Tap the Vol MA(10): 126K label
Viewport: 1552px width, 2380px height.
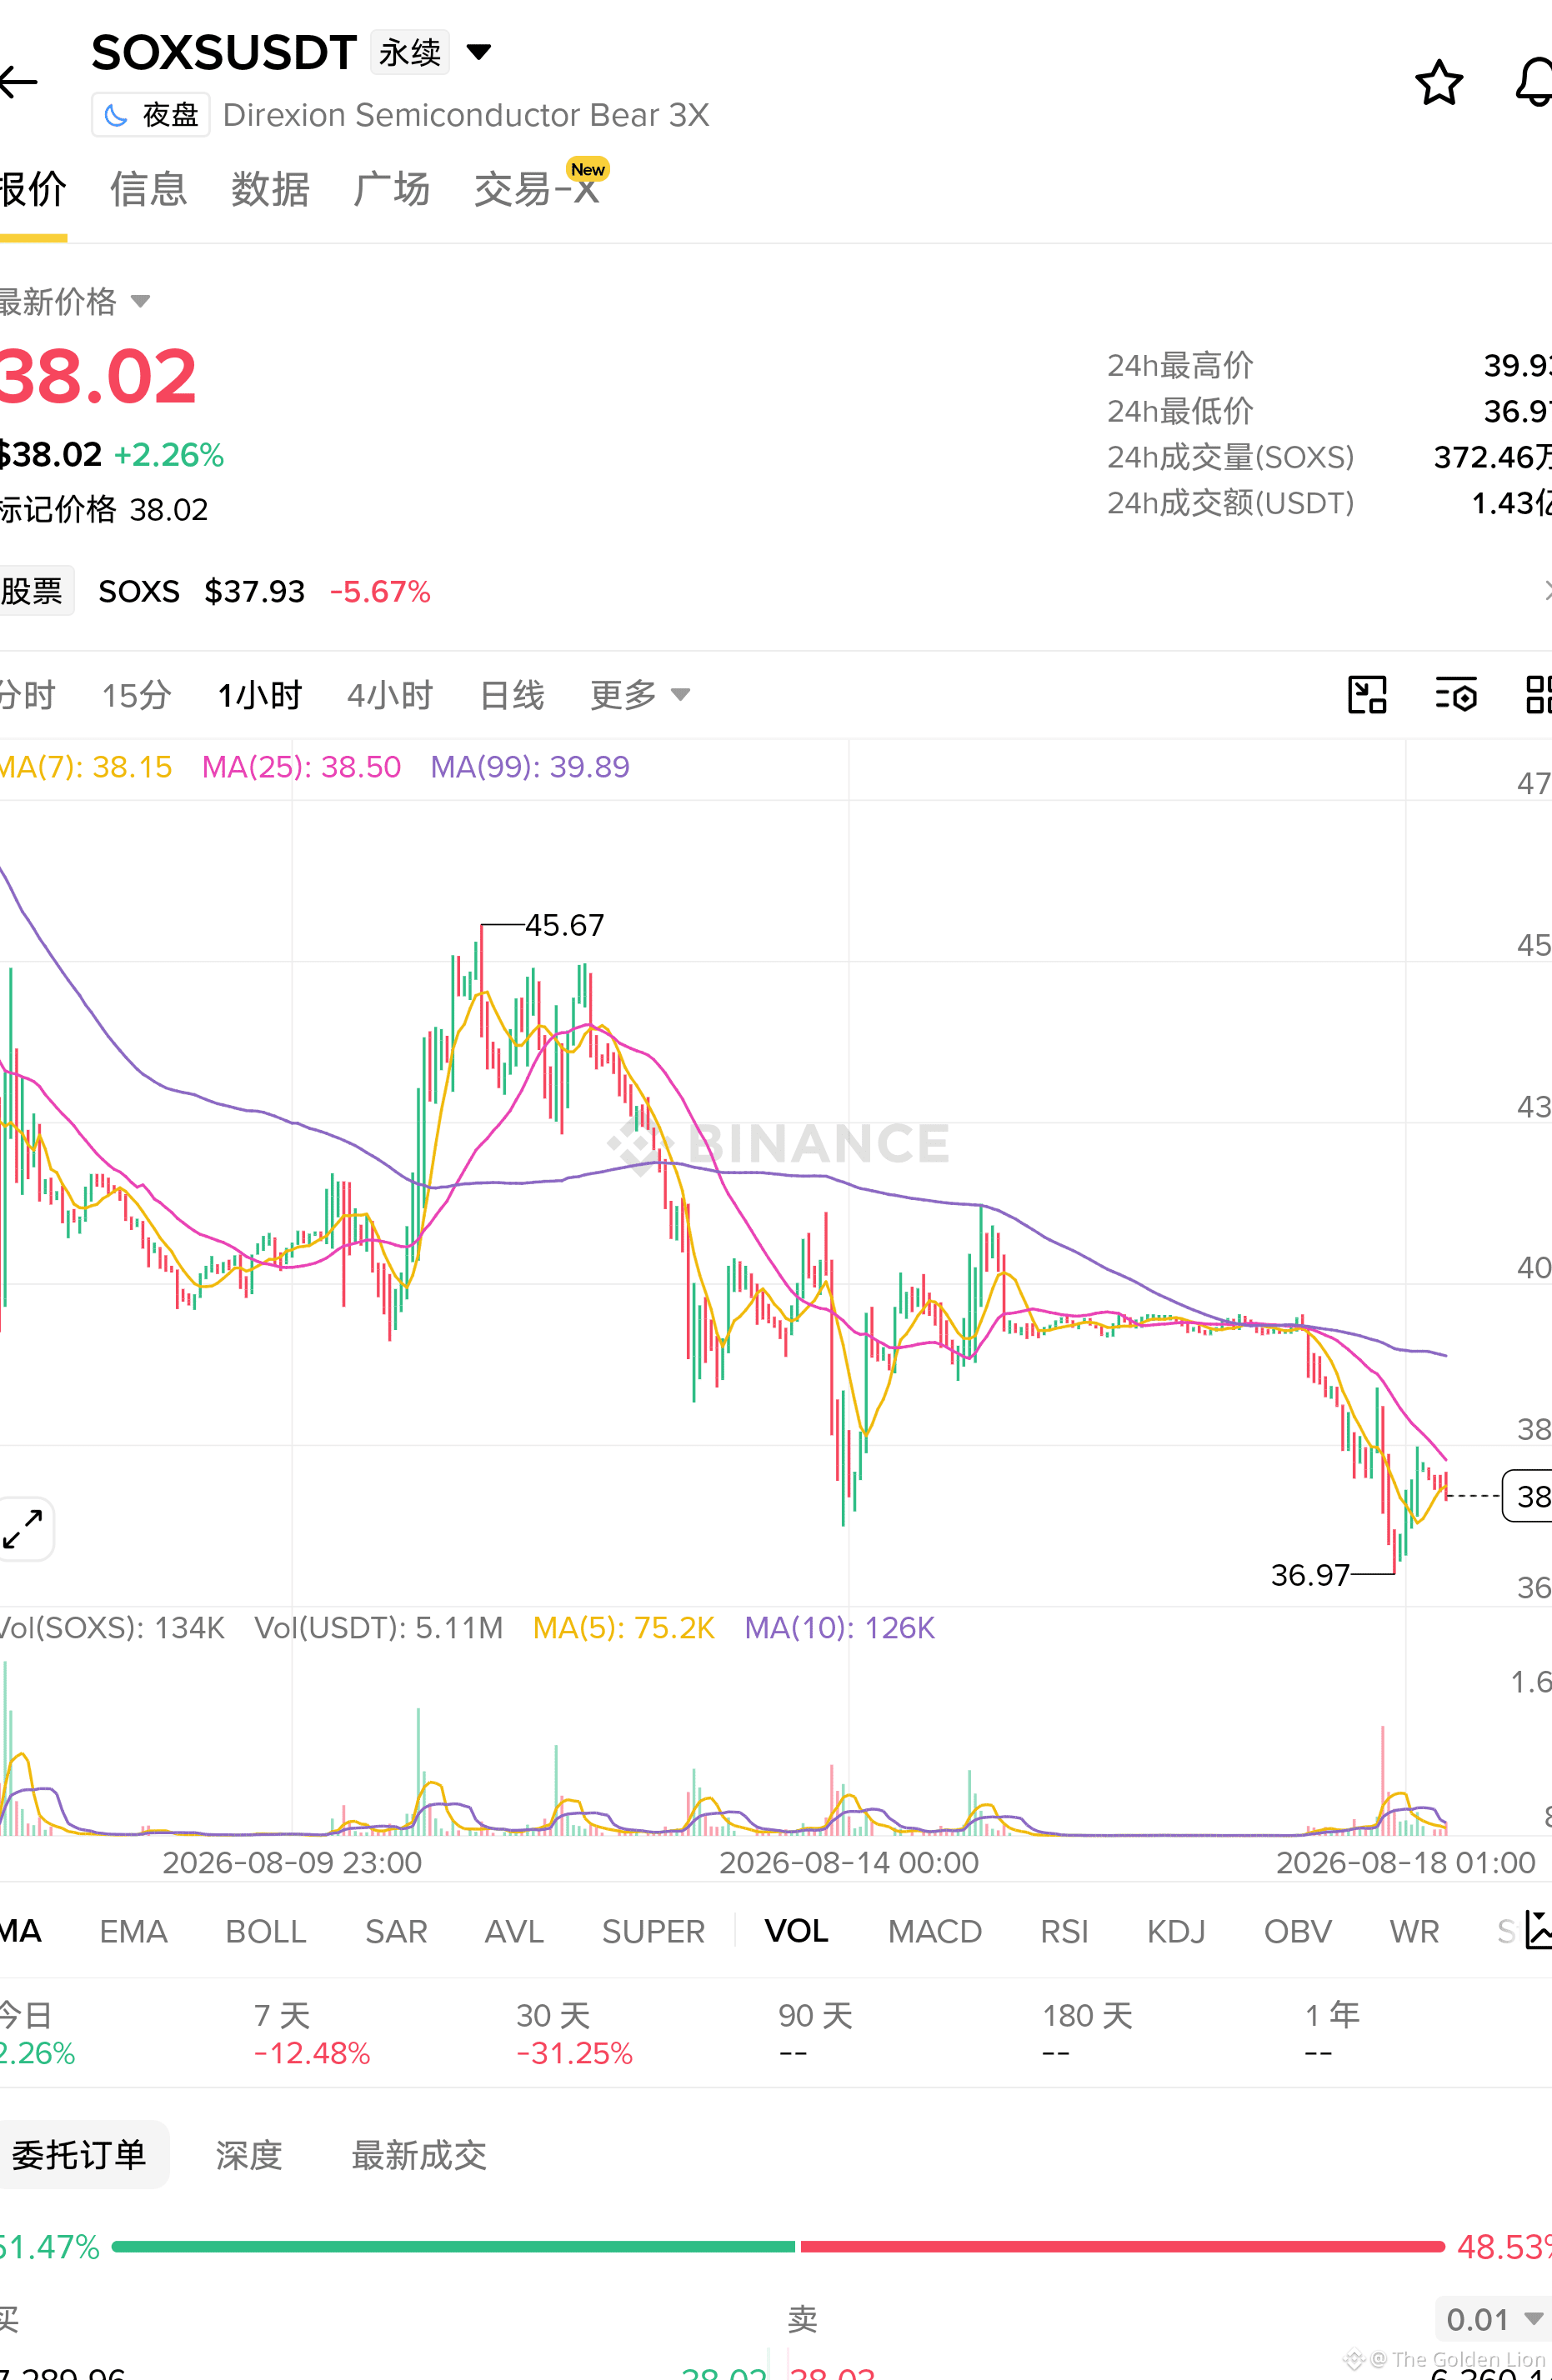840,1627
